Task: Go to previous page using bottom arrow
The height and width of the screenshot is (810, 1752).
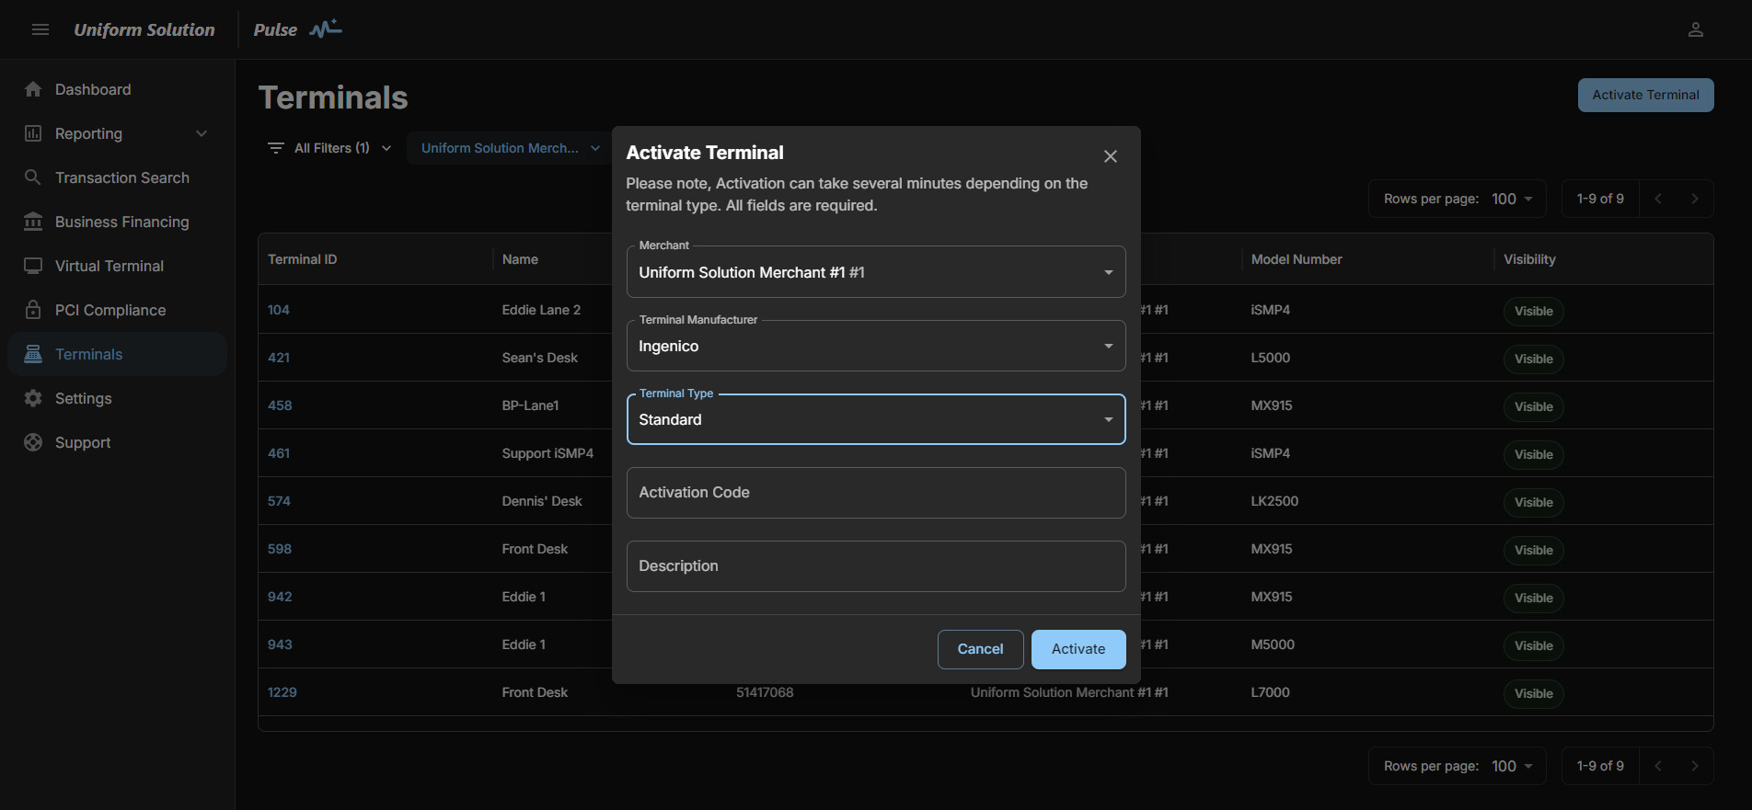Action: point(1658,766)
